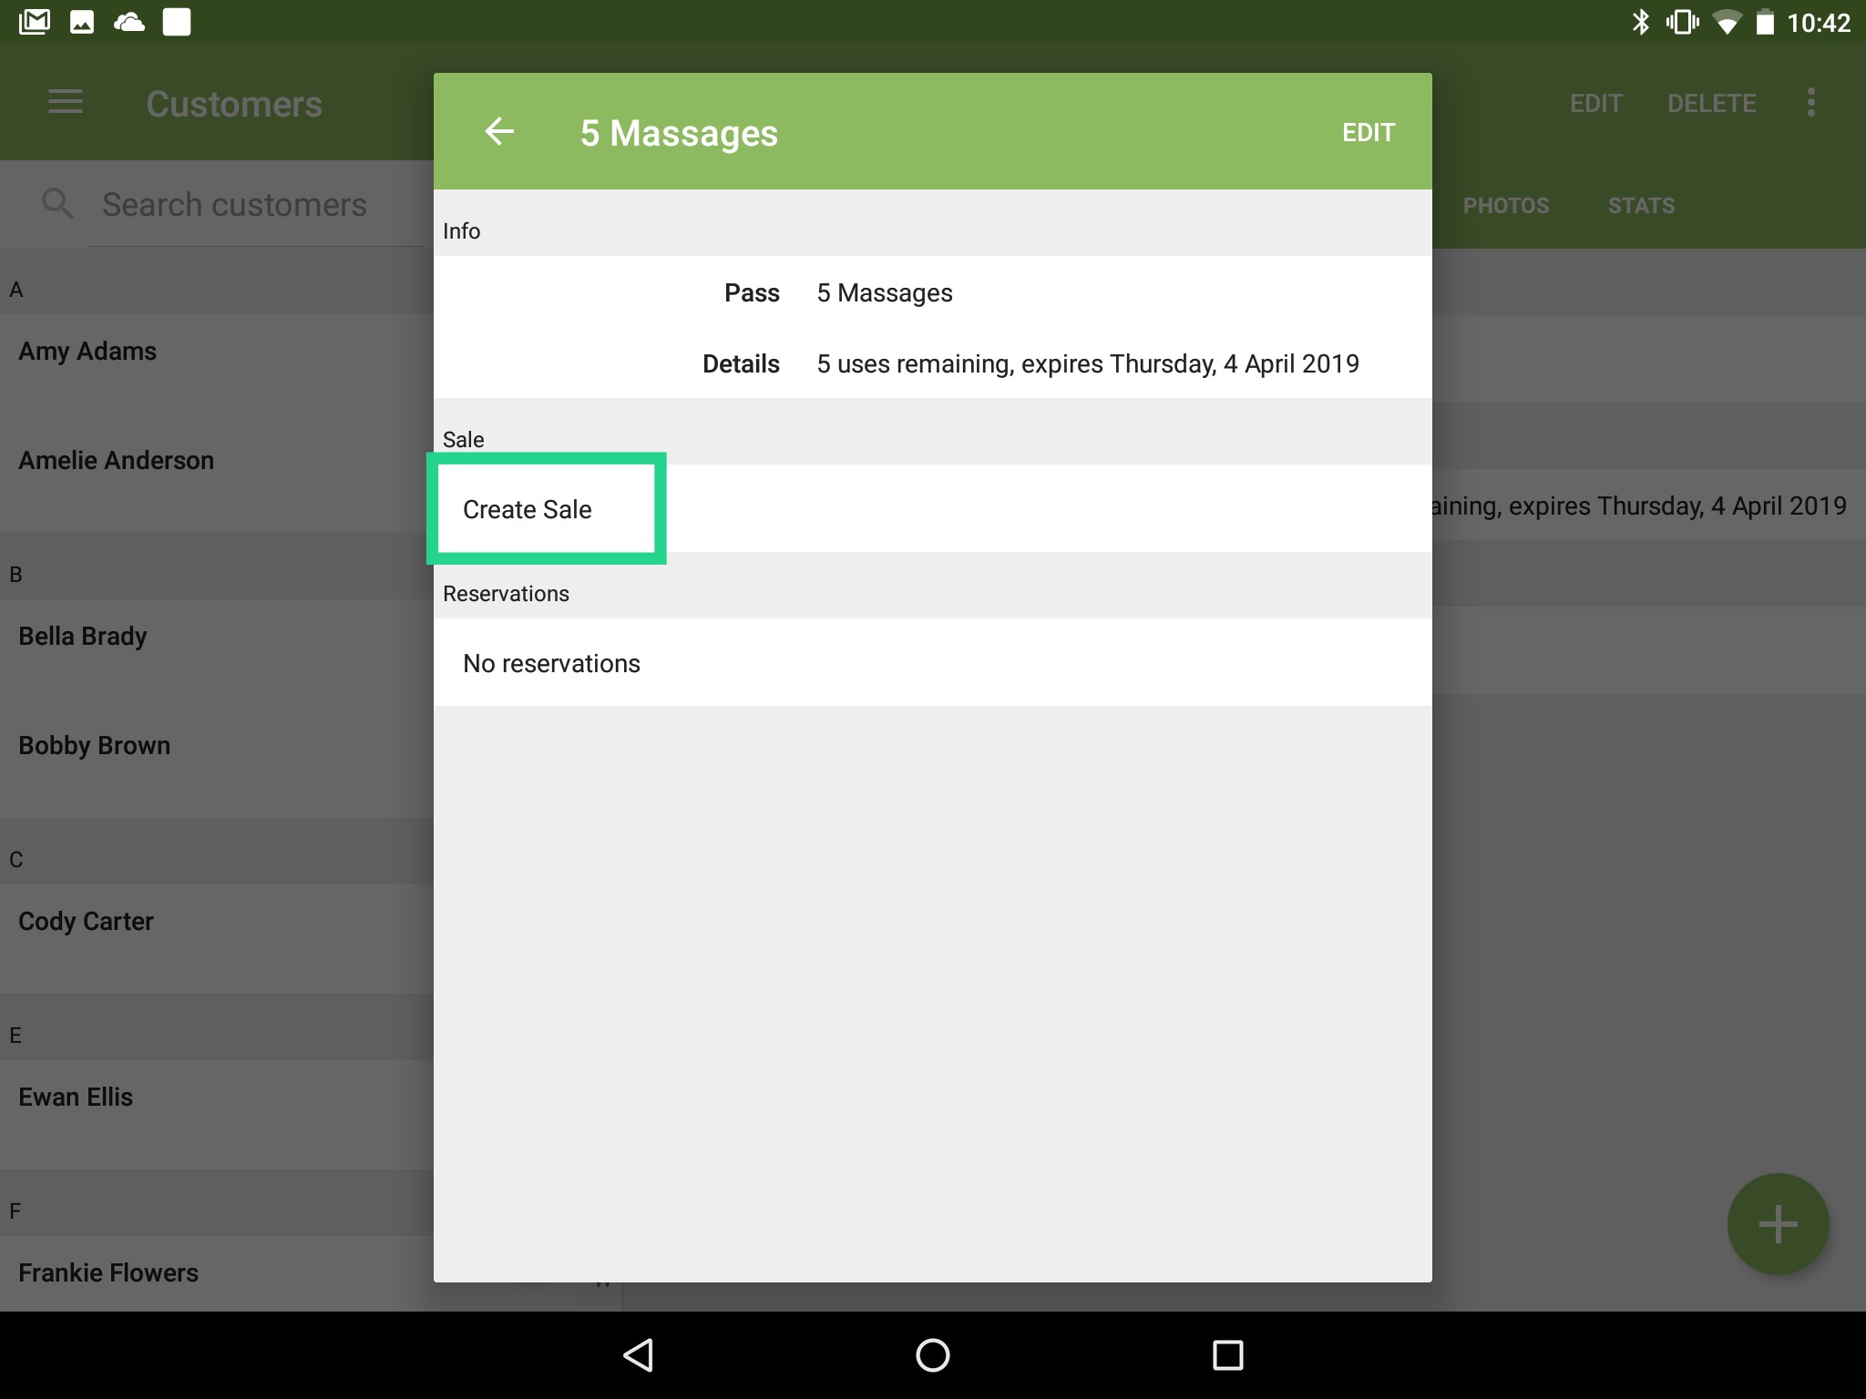
Task: Tap the white square notification icon
Action: tap(177, 22)
